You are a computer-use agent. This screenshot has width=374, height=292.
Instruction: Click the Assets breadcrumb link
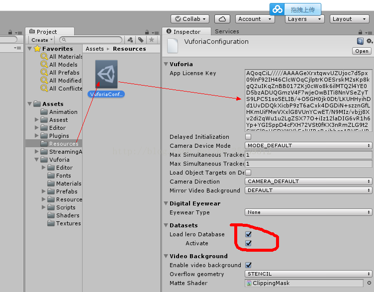(x=94, y=49)
